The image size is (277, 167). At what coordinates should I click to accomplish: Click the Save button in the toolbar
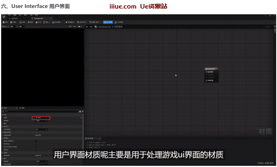(x=5, y=22)
